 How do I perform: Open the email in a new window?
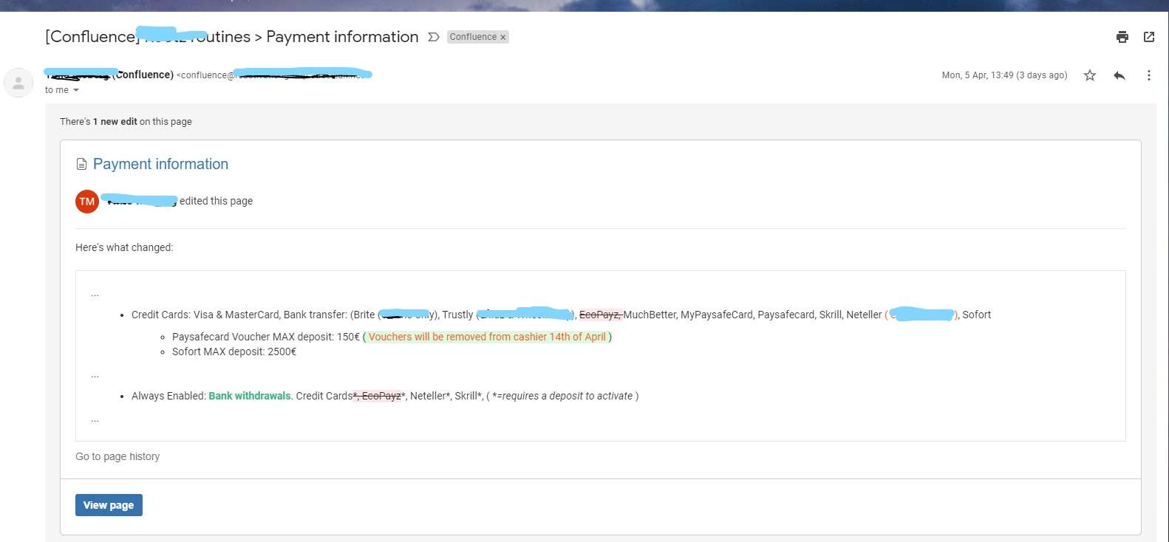pyautogui.click(x=1149, y=37)
